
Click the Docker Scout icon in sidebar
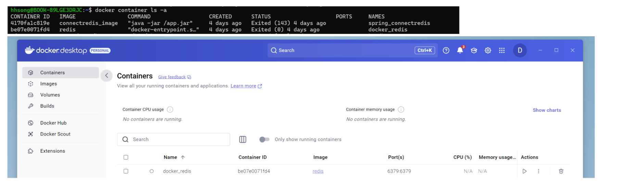pyautogui.click(x=31, y=134)
